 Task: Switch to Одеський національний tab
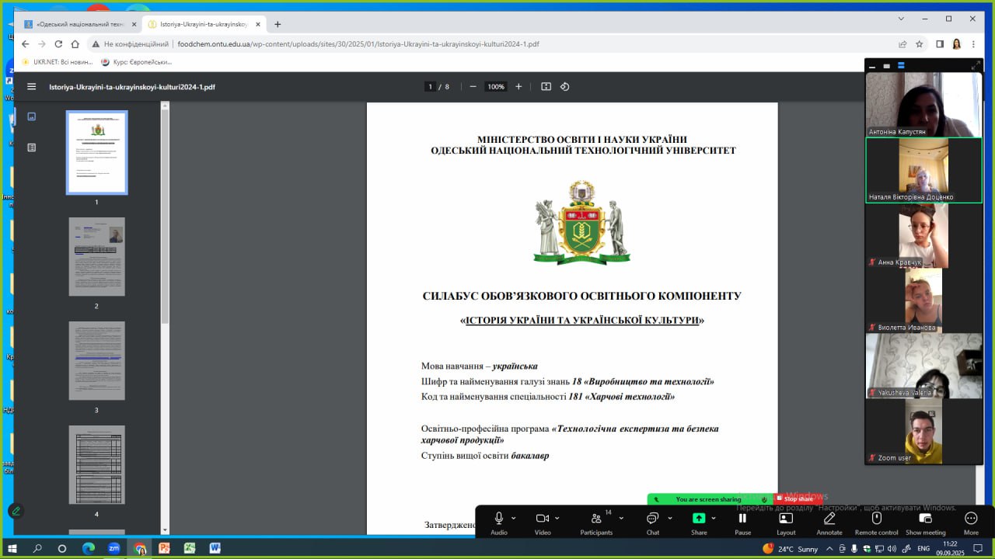[81, 24]
